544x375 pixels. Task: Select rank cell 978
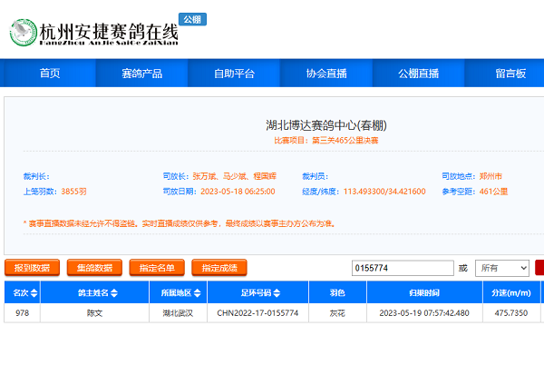click(x=22, y=312)
